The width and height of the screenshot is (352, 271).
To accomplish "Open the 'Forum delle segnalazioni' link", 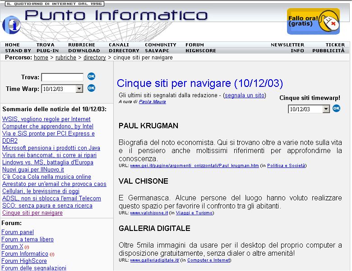I will tap(34, 268).
